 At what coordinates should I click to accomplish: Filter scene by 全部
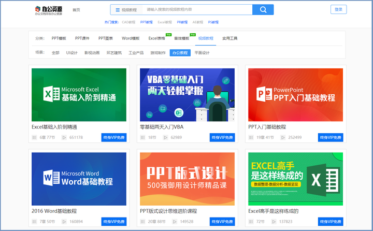click(x=55, y=53)
